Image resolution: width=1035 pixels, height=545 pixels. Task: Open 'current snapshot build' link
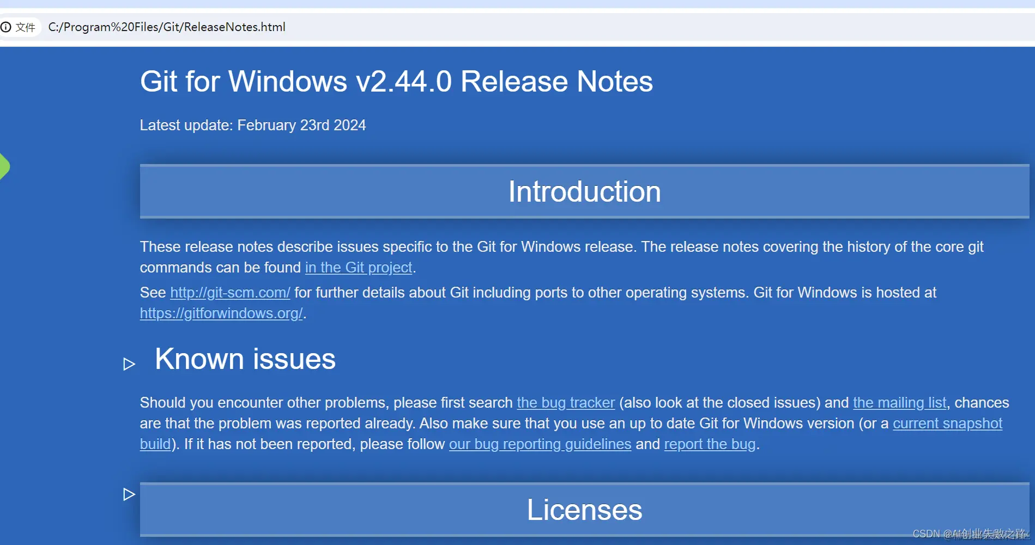947,423
